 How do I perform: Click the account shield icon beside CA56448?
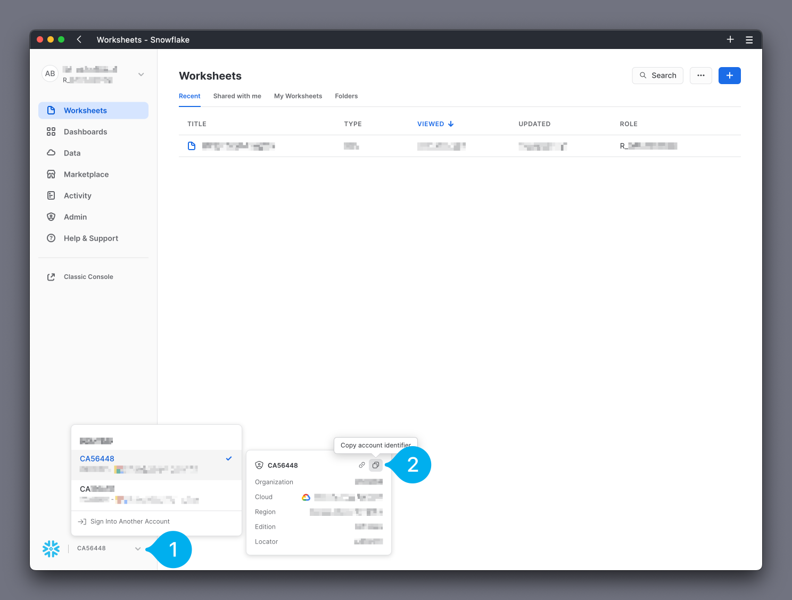pos(259,465)
